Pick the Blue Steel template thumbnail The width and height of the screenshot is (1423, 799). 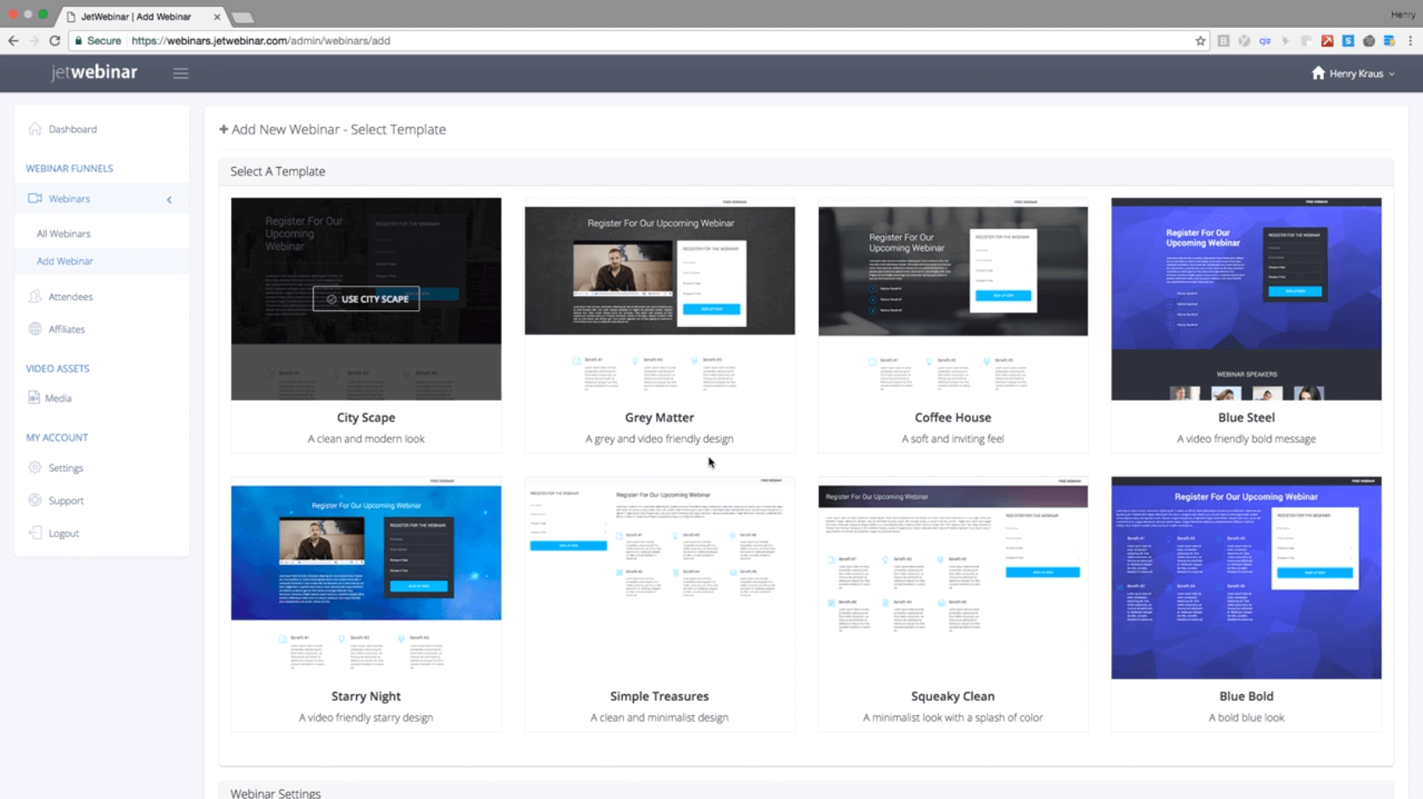1246,298
